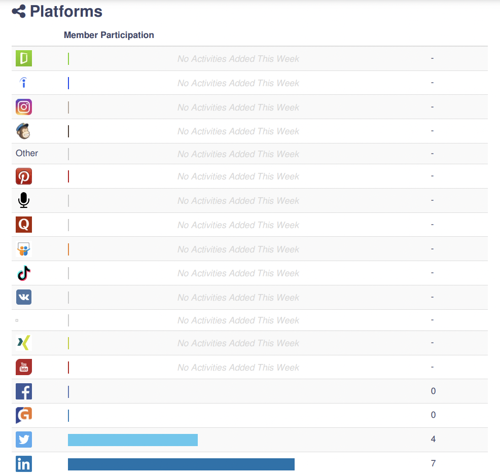This screenshot has width=500, height=475.
Task: Select the Mailchimp monkey icon
Action: [23, 131]
